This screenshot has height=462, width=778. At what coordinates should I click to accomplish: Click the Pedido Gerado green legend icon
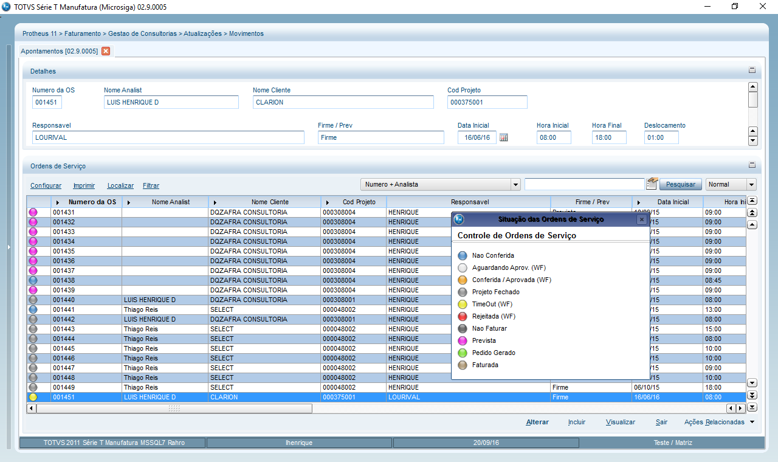pyautogui.click(x=463, y=353)
